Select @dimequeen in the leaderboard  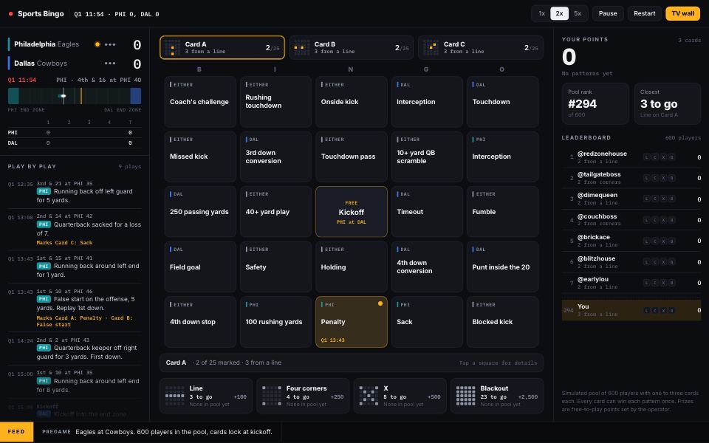coord(631,199)
